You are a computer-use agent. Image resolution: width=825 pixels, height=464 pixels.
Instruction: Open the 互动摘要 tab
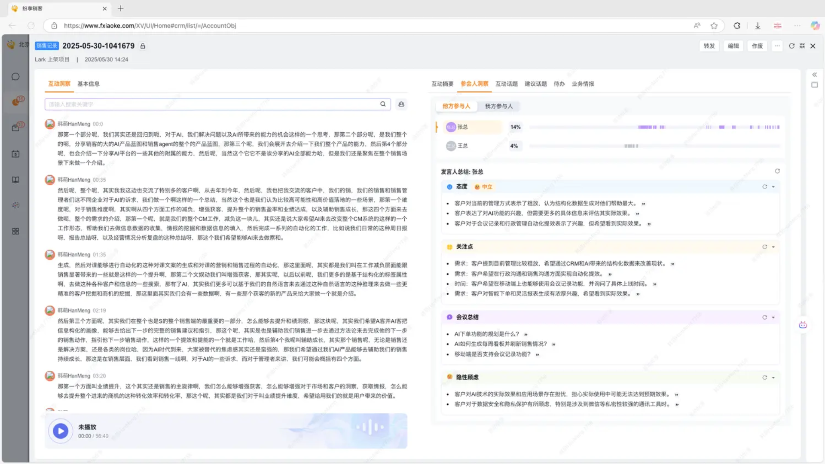pos(442,84)
